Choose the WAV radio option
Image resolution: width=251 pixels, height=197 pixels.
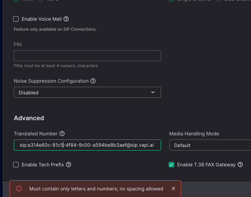(16, 1)
